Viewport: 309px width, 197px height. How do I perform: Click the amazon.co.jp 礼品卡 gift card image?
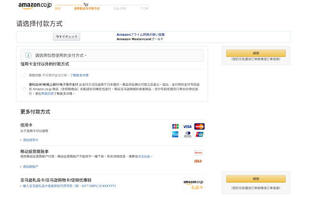[194, 184]
